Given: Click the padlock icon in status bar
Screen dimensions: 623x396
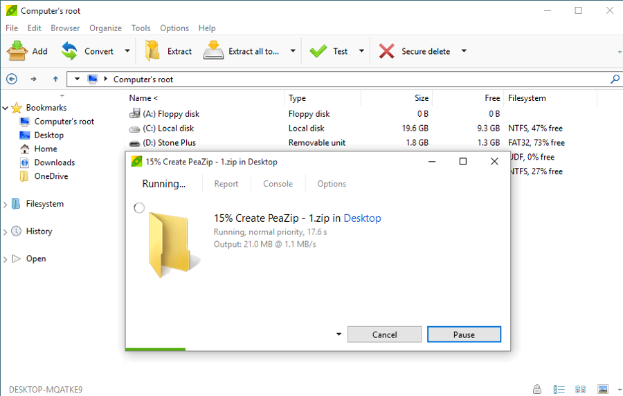Looking at the screenshot, I should click(537, 389).
